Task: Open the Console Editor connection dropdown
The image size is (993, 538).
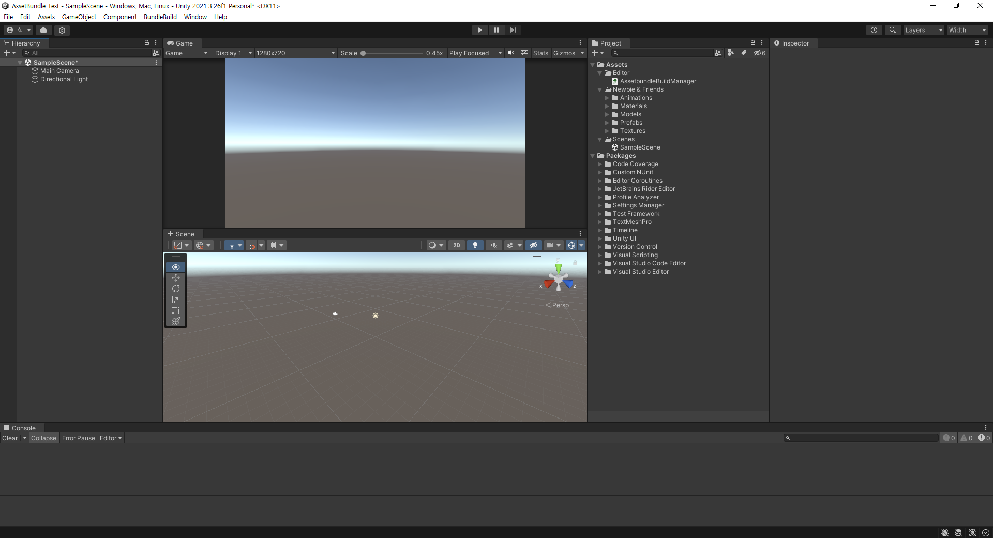Action: [111, 438]
